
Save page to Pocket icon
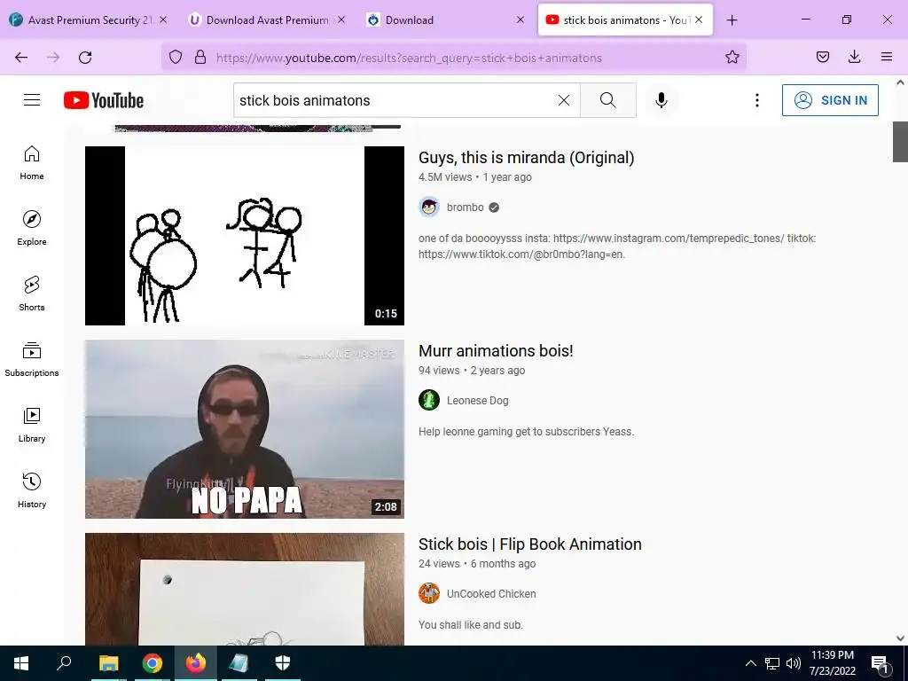point(823,58)
